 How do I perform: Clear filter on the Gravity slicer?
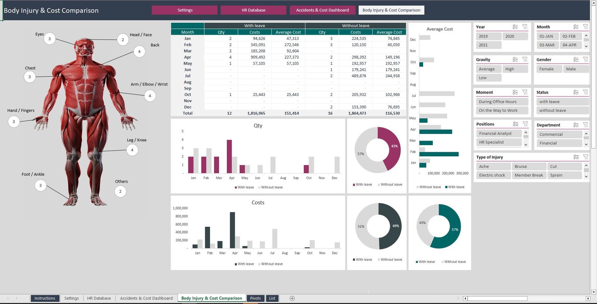point(525,60)
